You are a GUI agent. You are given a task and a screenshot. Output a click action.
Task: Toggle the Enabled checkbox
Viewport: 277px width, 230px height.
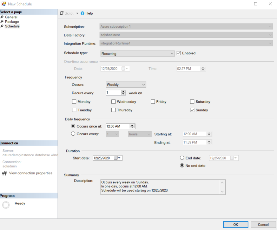(x=179, y=53)
